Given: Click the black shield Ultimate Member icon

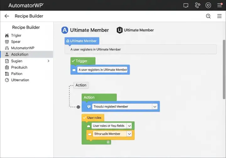Looking at the screenshot, I should 120,30.
